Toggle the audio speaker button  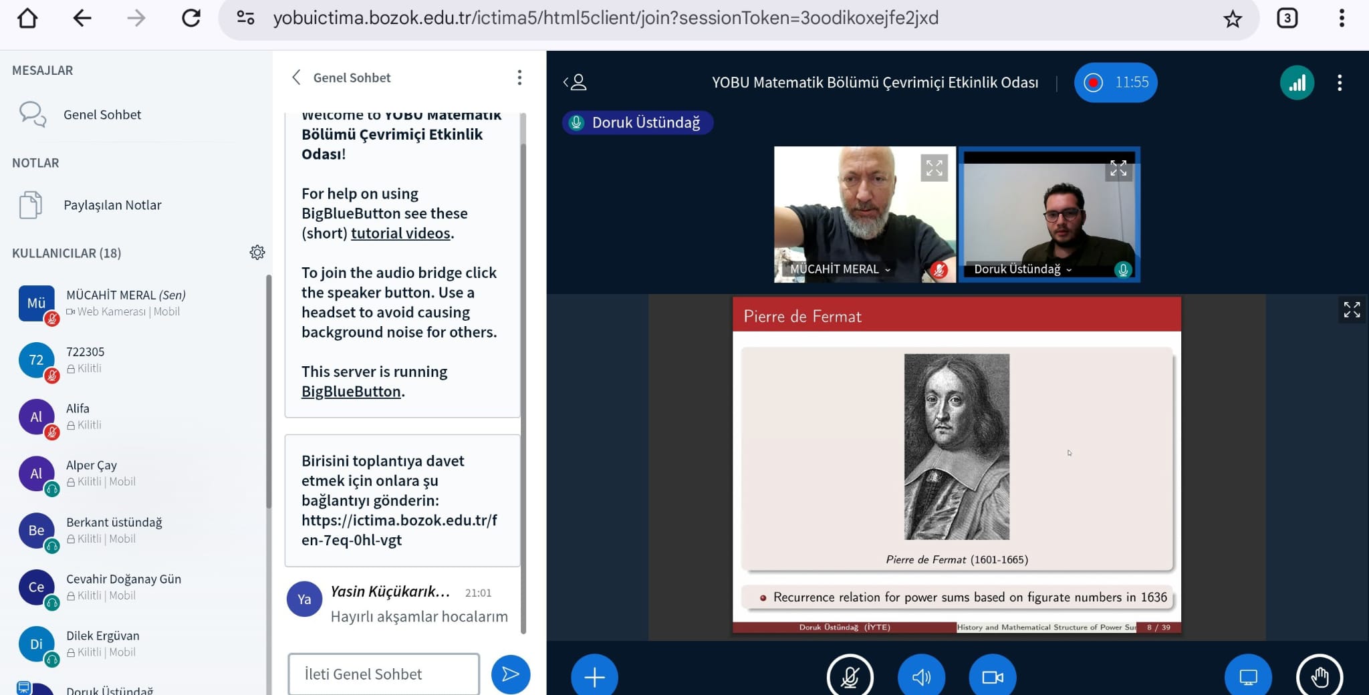pyautogui.click(x=921, y=676)
